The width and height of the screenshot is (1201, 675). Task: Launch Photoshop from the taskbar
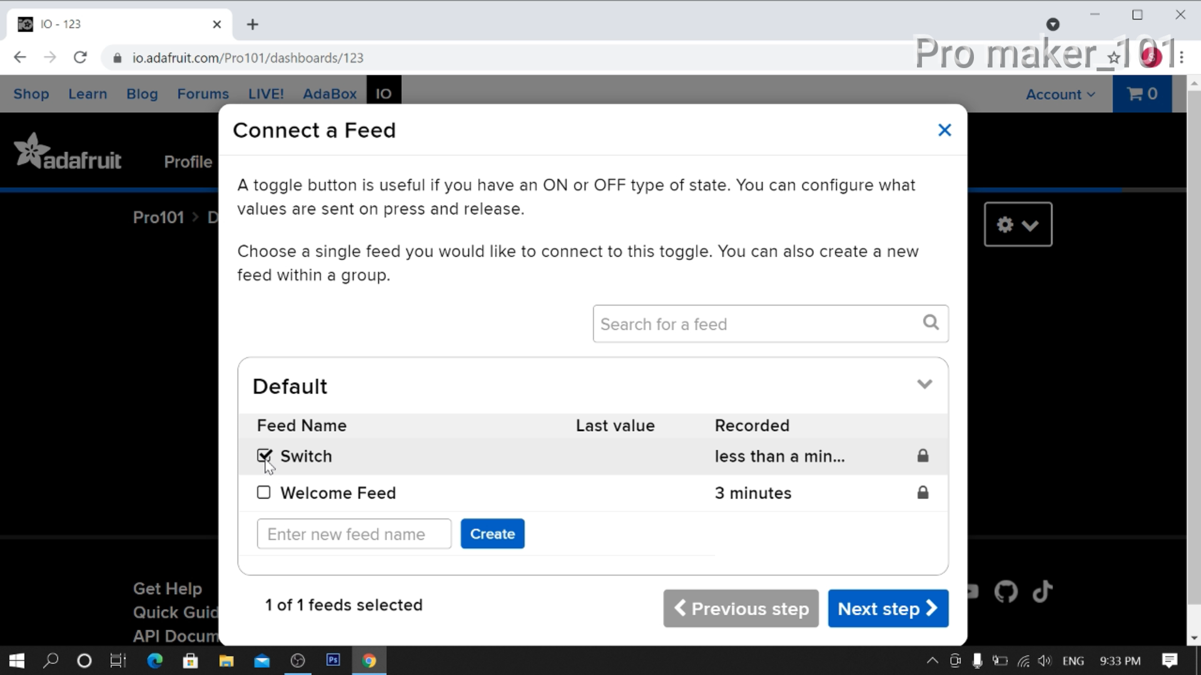[x=333, y=661]
